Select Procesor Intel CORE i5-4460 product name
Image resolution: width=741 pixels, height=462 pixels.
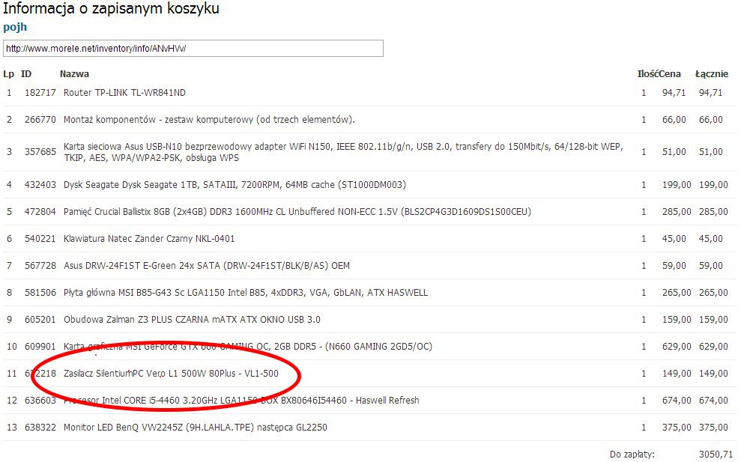pyautogui.click(x=241, y=400)
